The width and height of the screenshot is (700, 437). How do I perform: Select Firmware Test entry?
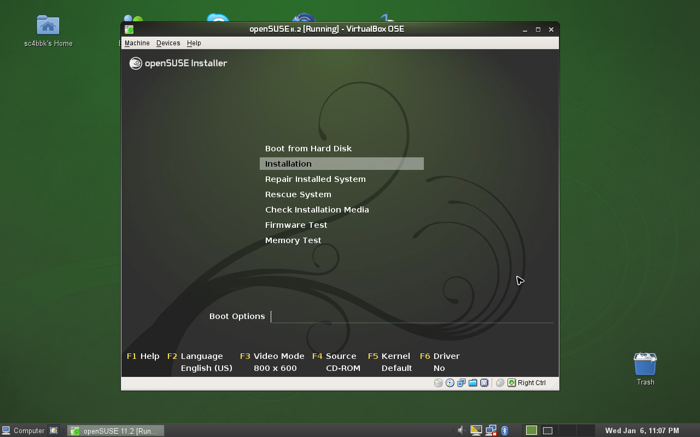coord(296,225)
